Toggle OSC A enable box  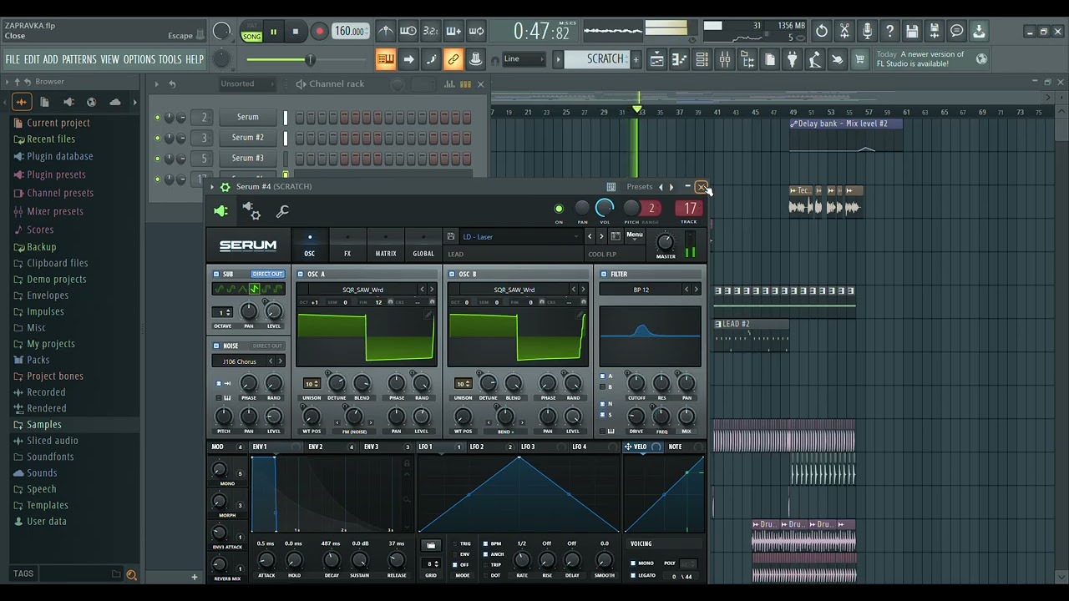(x=301, y=274)
